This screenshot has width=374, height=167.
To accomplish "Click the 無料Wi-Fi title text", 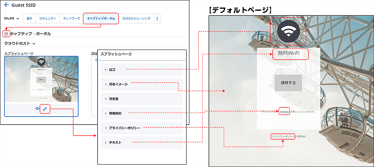I will [x=288, y=54].
